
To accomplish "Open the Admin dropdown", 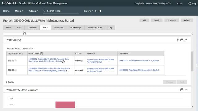I will pyautogui.click(x=33, y=11).
